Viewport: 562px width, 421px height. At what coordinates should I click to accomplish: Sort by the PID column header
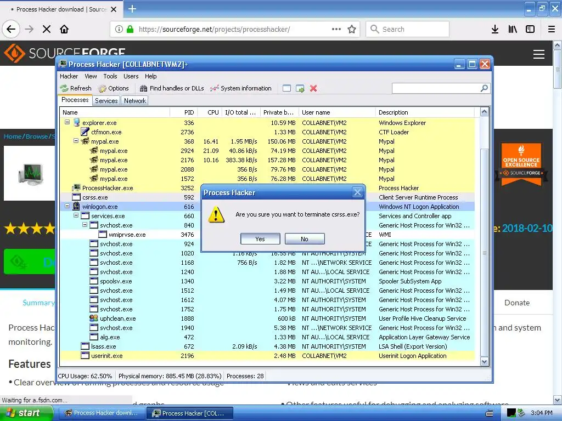[183, 112]
